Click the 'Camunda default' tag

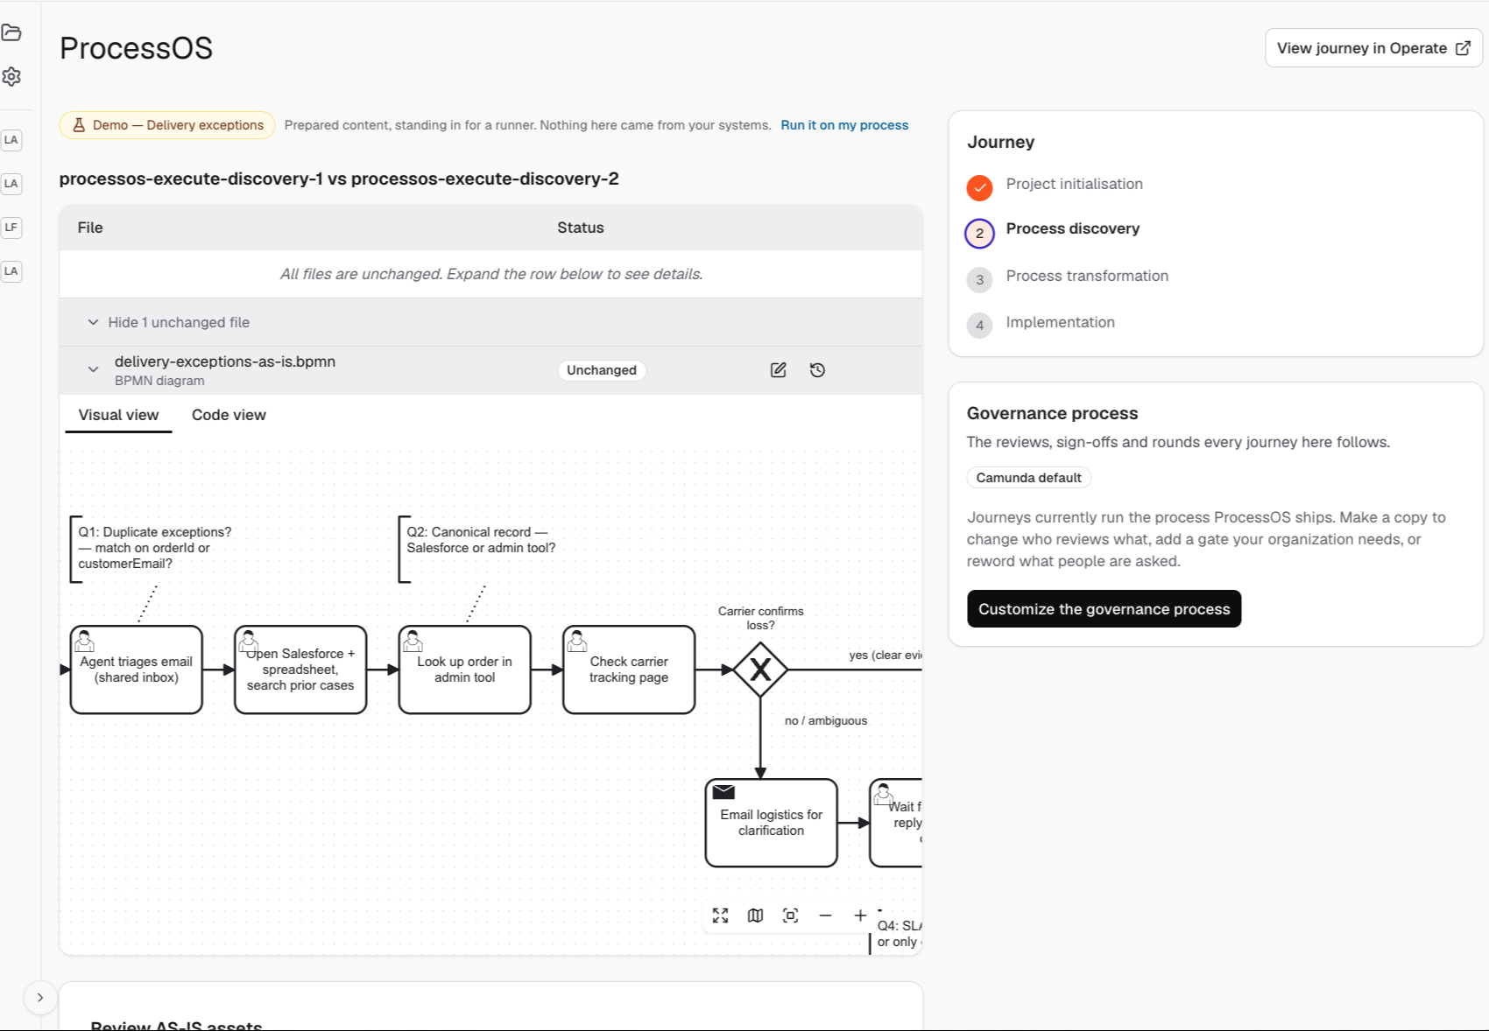tap(1028, 478)
